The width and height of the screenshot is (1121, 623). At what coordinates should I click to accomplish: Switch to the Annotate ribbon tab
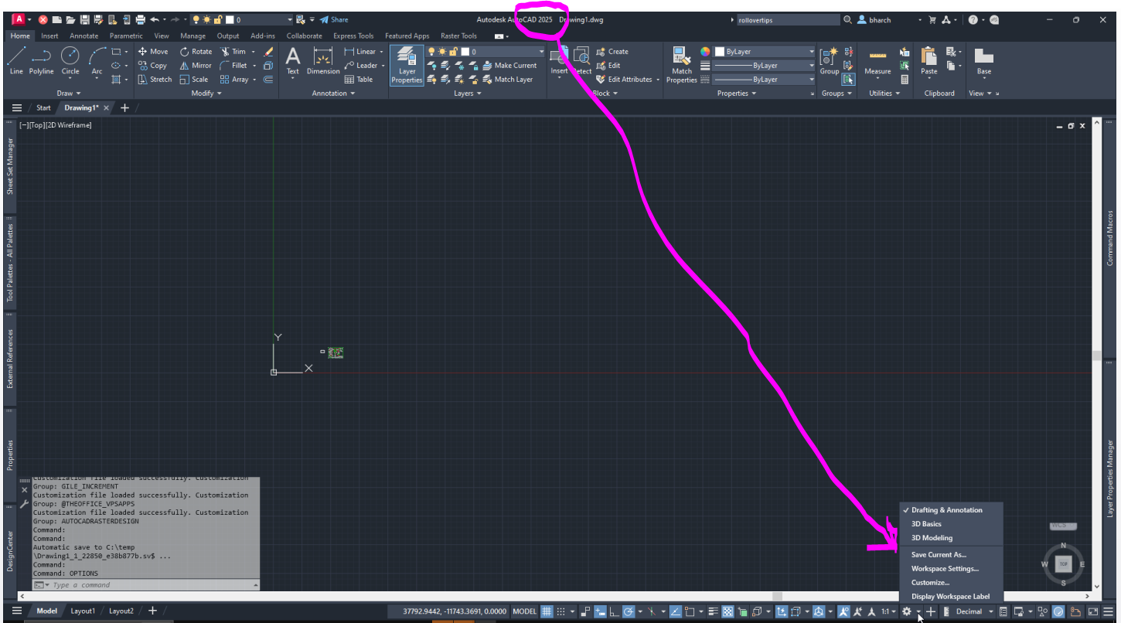pos(83,36)
